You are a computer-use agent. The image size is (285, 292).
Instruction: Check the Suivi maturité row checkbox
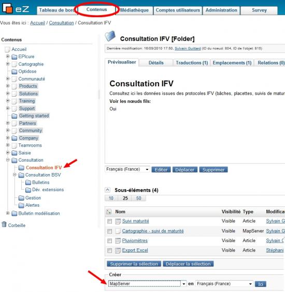coord(109,221)
